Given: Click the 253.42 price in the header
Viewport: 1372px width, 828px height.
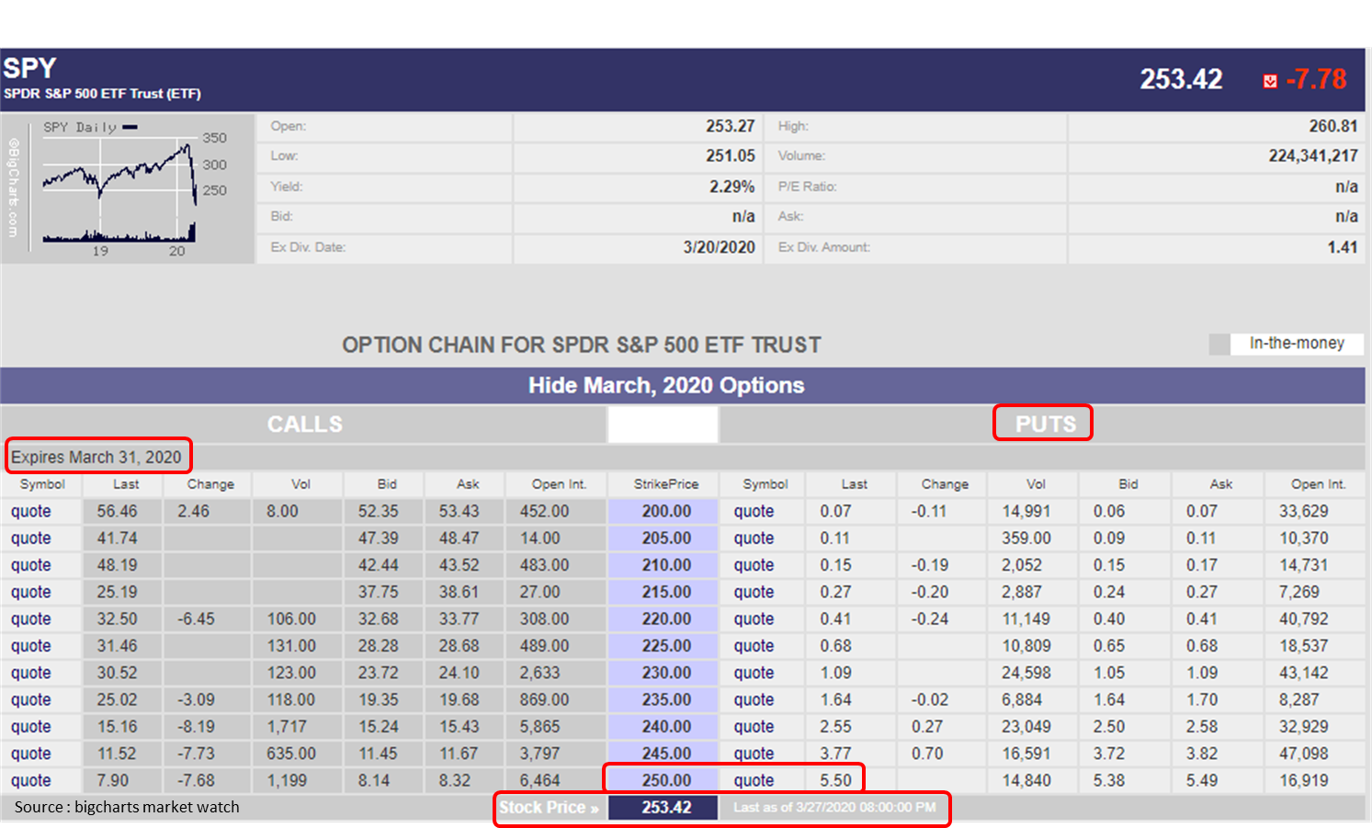Looking at the screenshot, I should click(1181, 80).
